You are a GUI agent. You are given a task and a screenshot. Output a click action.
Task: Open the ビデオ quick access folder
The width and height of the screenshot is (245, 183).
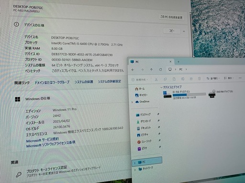(142, 149)
